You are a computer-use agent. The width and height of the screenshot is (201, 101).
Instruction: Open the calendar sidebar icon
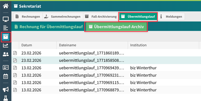coord(6,76)
